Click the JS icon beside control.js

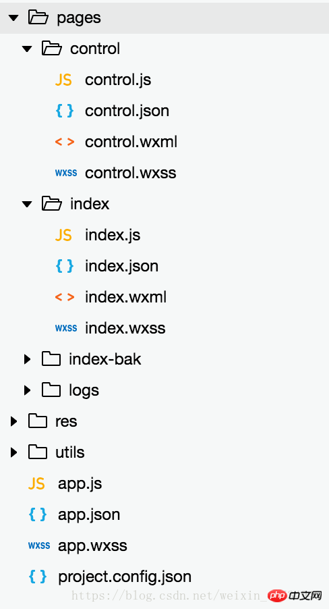pos(63,80)
